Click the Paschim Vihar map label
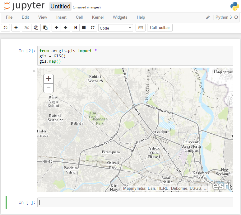Screen dimensions: 241x215 tap(71, 170)
